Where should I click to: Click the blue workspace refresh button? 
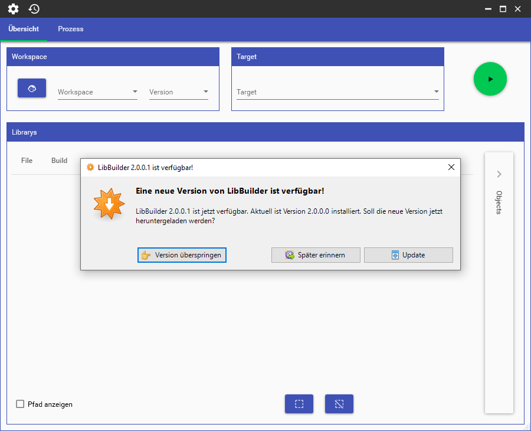pyautogui.click(x=32, y=88)
